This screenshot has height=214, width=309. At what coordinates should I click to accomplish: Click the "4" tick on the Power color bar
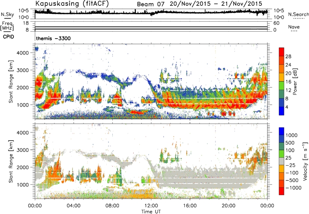click(x=287, y=107)
